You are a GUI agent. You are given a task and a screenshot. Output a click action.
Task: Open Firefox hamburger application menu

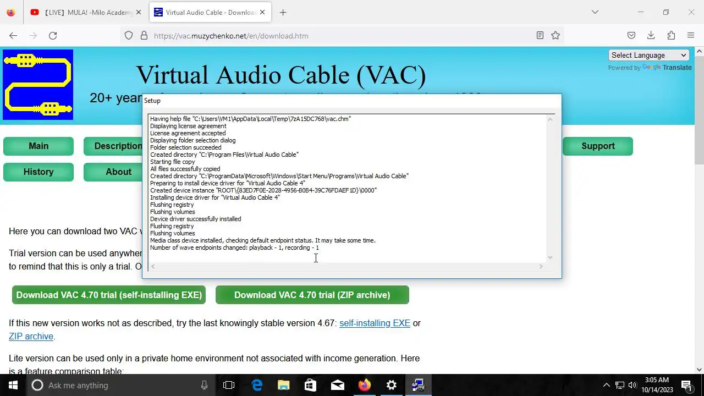691,36
